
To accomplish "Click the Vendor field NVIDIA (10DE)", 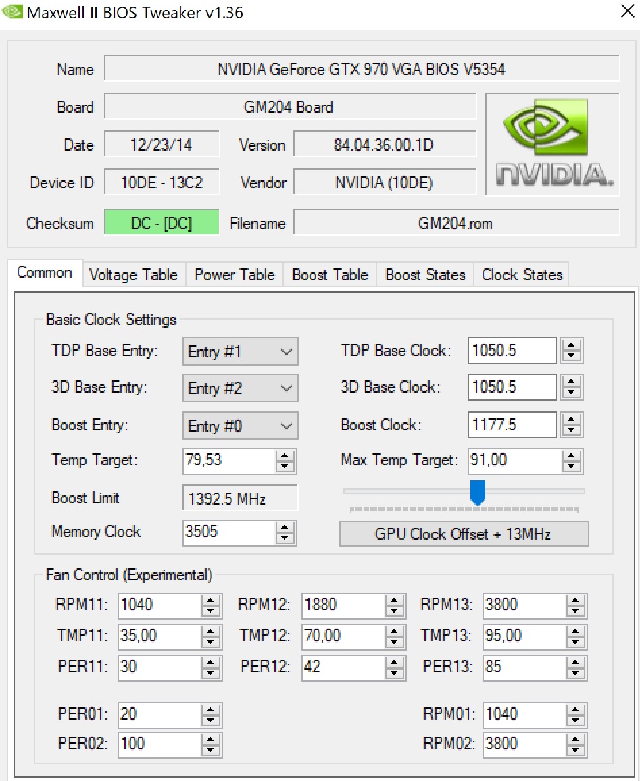I will (x=385, y=182).
